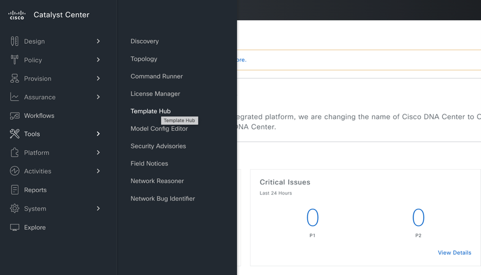Open Topology from Tools menu
Image resolution: width=481 pixels, height=275 pixels.
pos(143,59)
